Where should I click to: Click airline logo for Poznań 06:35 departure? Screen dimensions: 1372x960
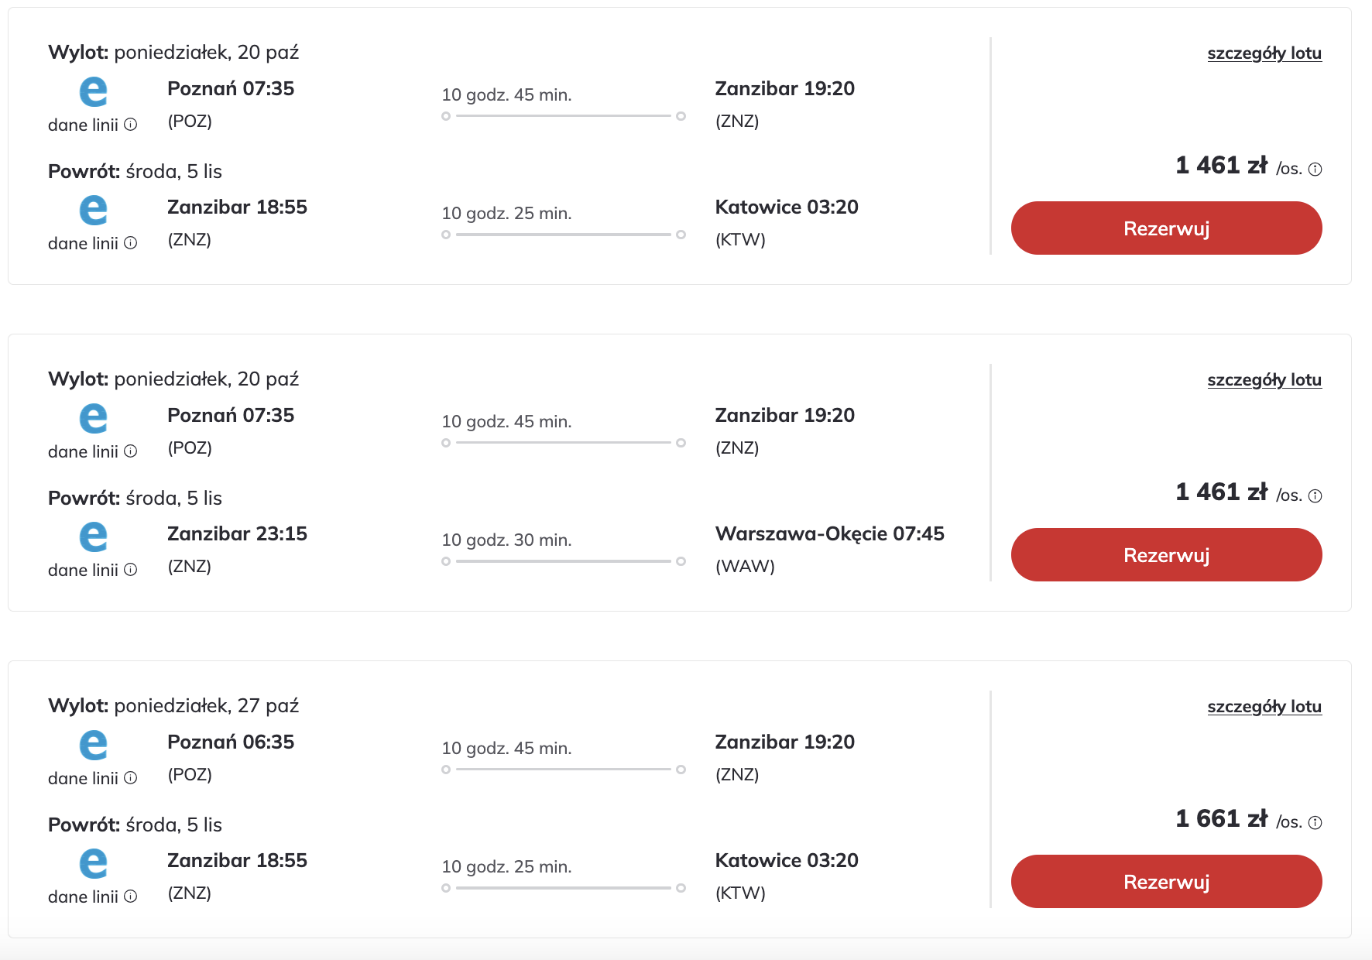click(x=93, y=746)
